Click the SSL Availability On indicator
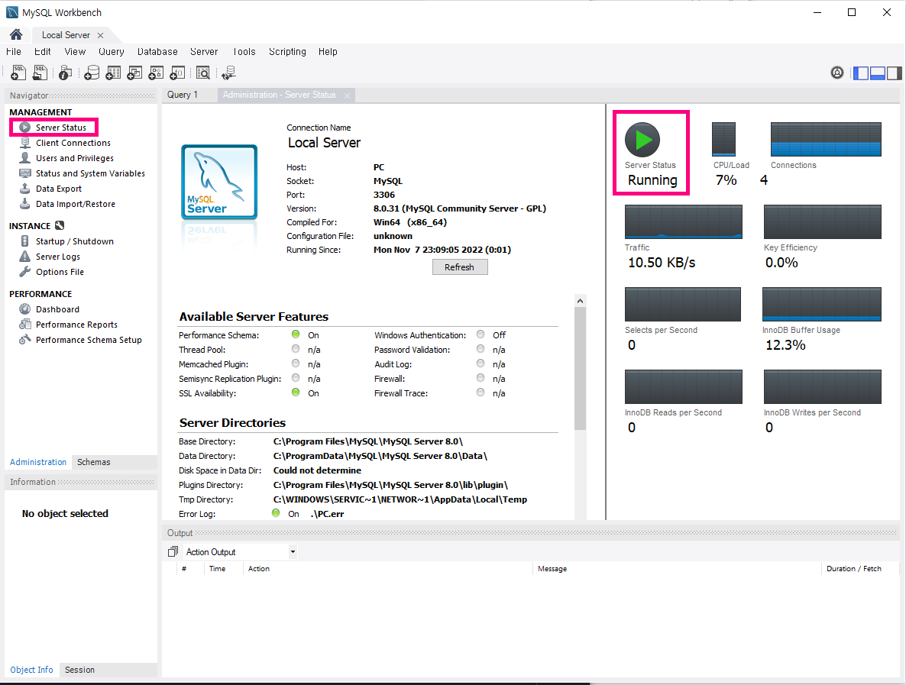Image resolution: width=906 pixels, height=685 pixels. [x=296, y=393]
